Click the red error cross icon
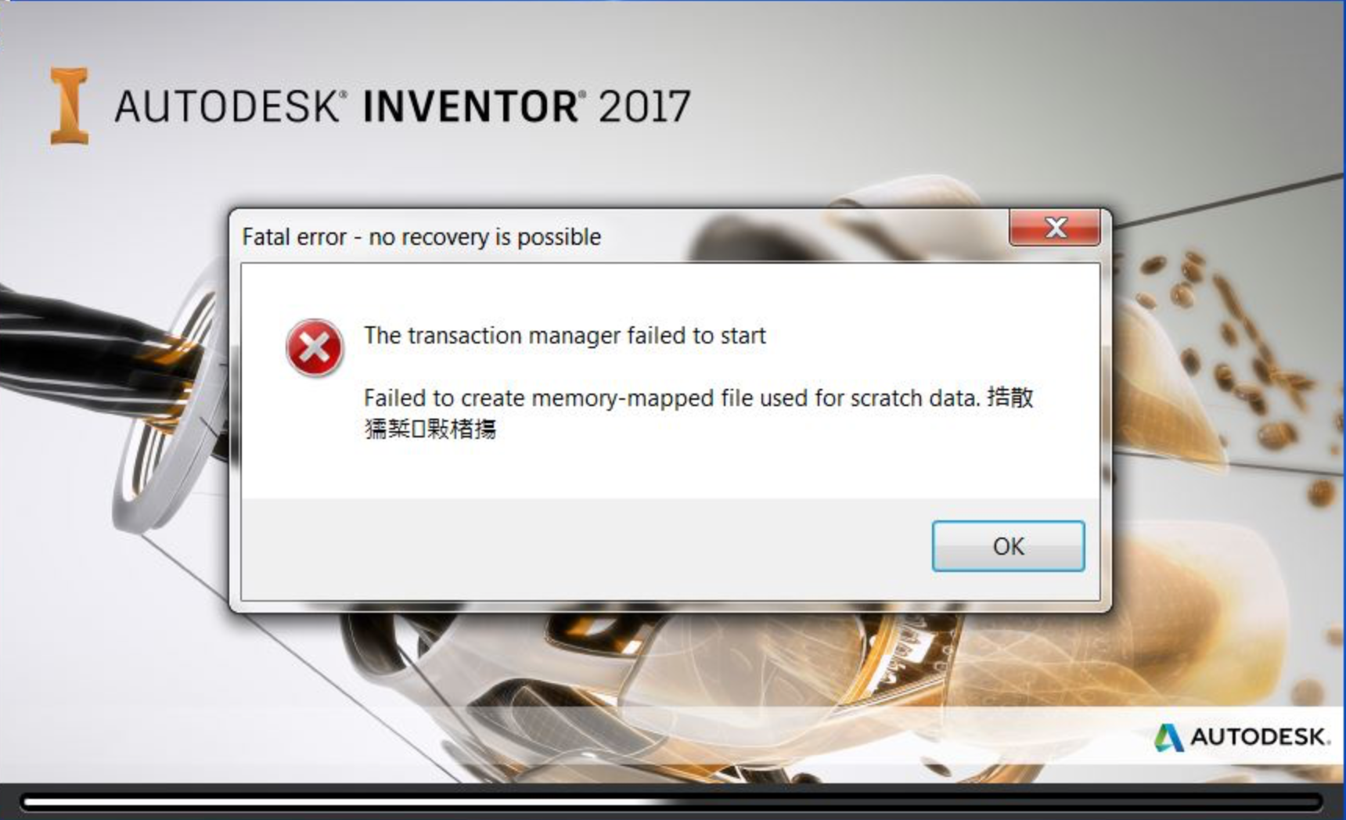The image size is (1346, 820). tap(314, 348)
